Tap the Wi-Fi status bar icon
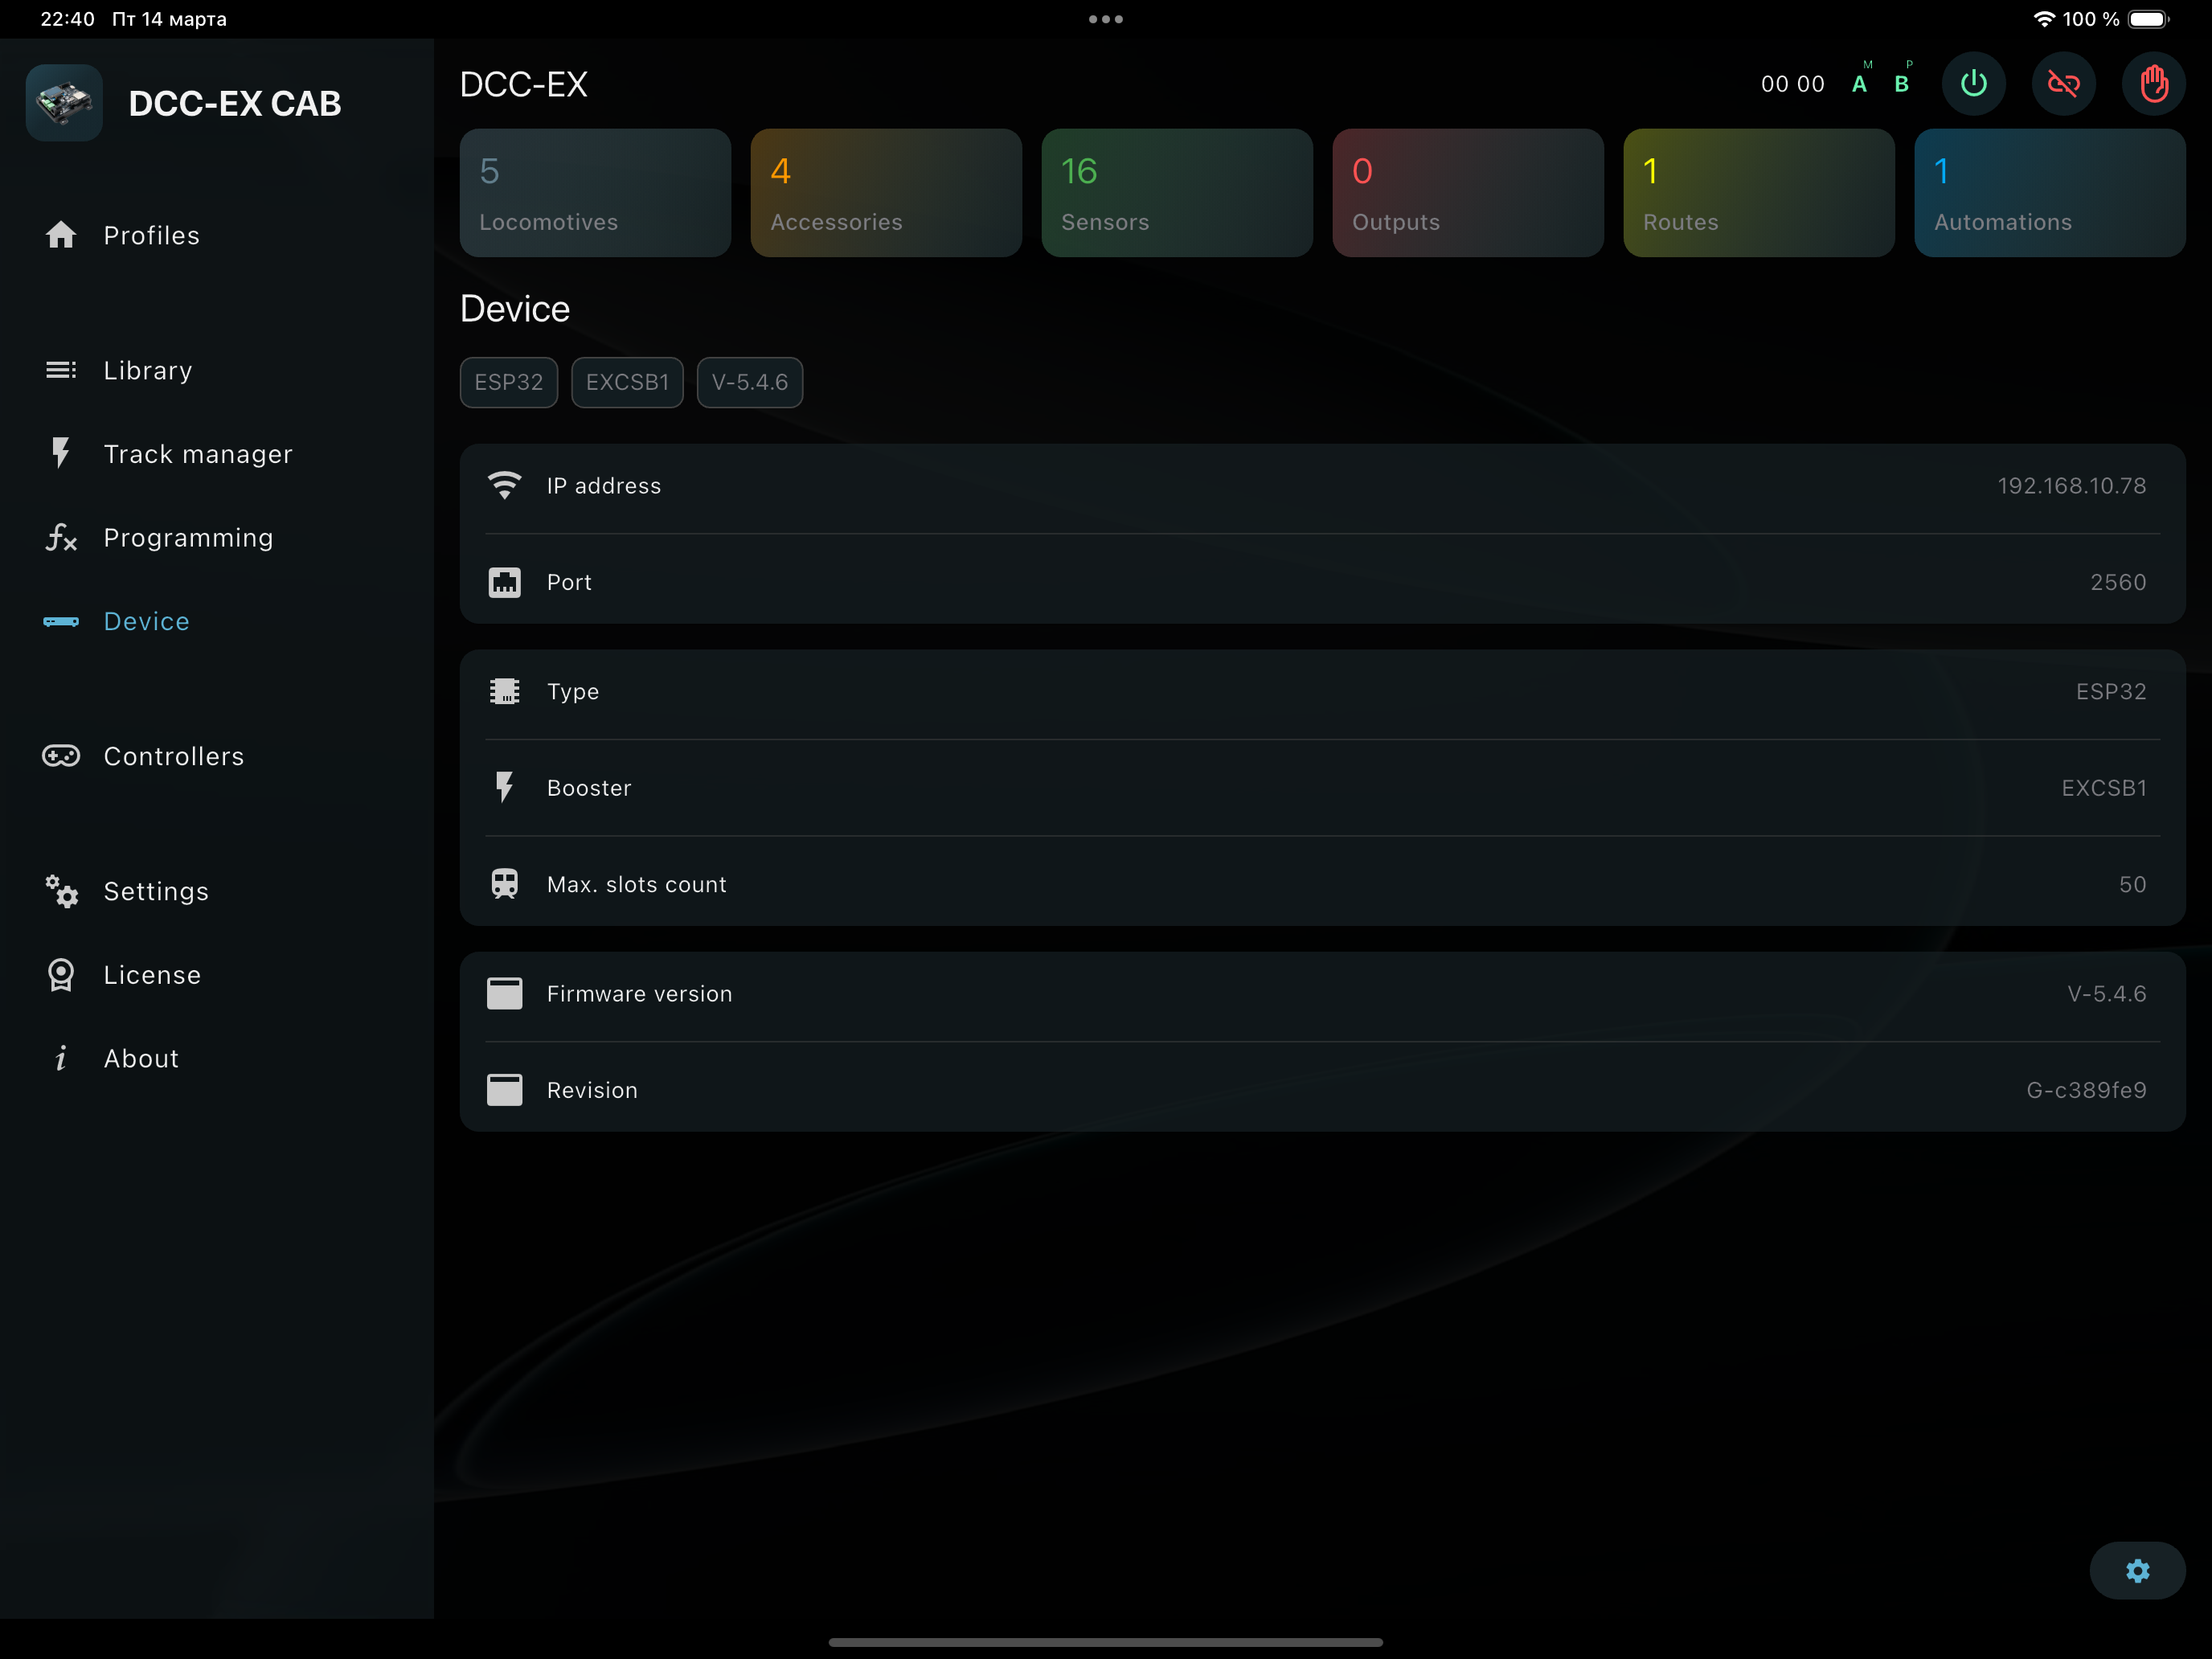 [2044, 19]
